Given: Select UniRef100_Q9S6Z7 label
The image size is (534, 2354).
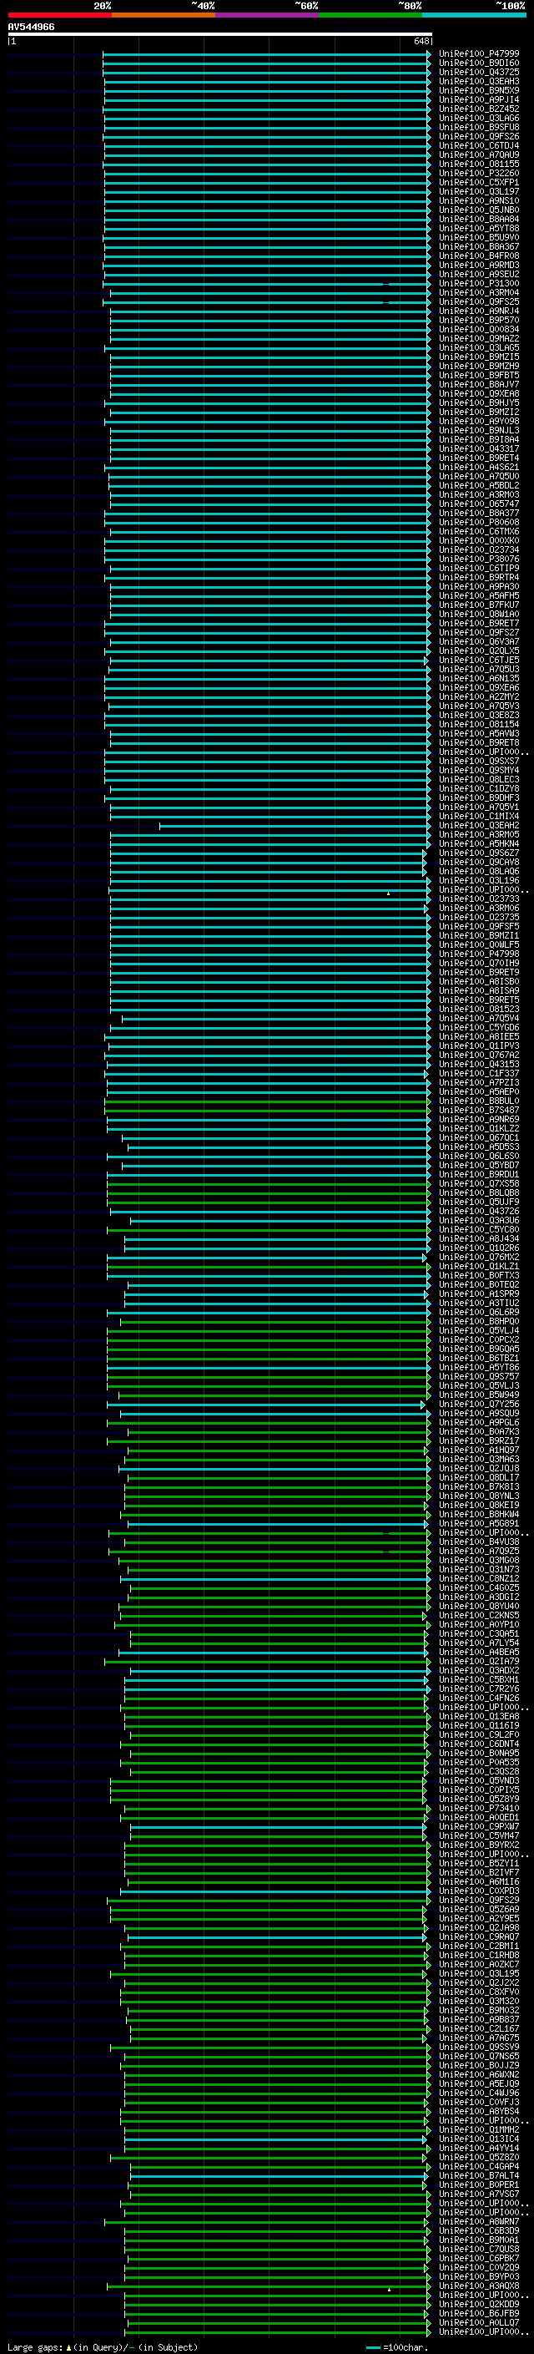Looking at the screenshot, I should [x=479, y=853].
